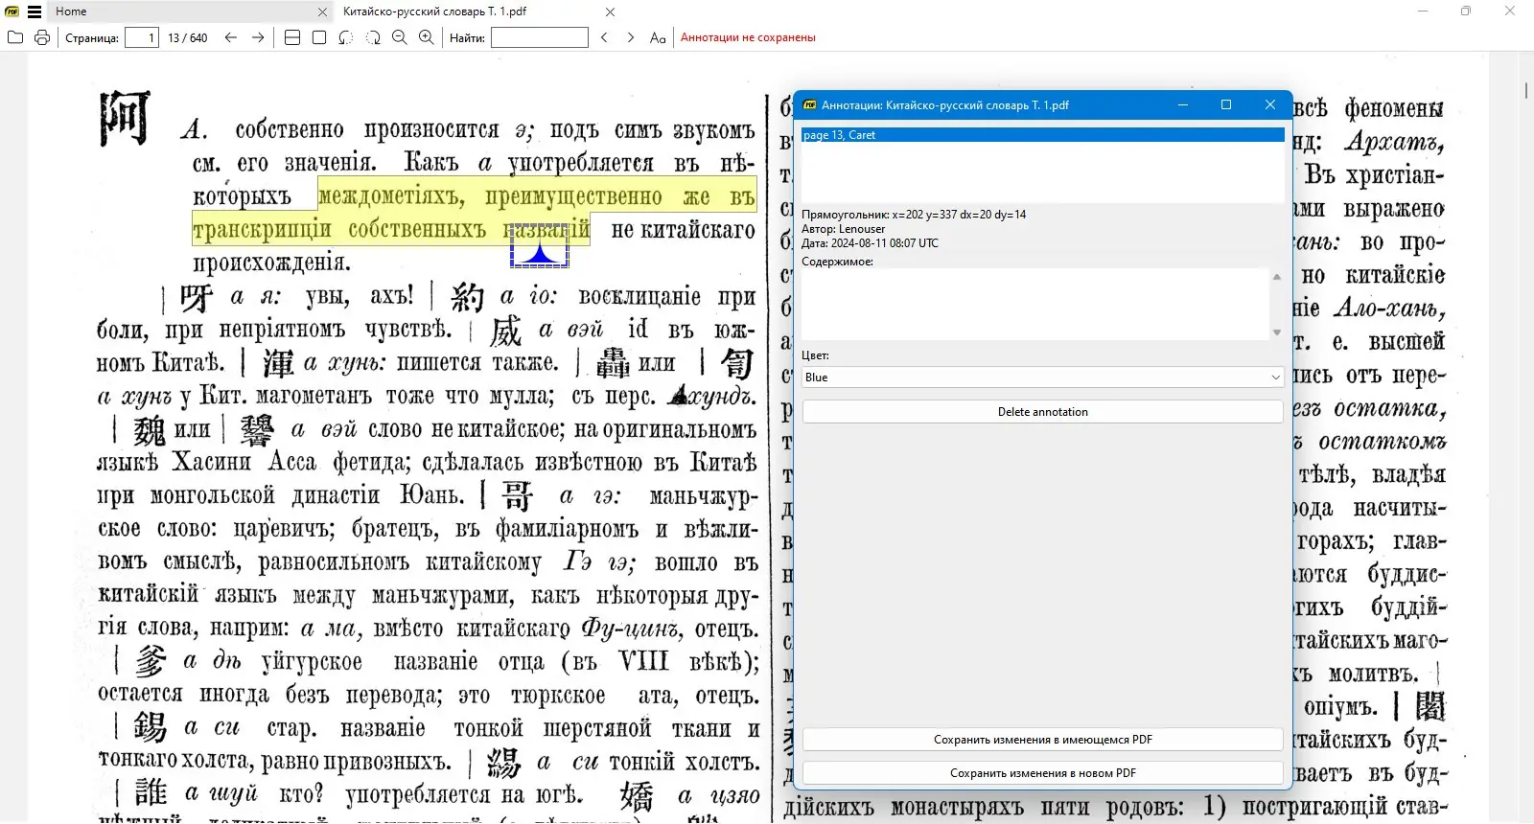Click the Аннотации dialog title bar icon

810,105
